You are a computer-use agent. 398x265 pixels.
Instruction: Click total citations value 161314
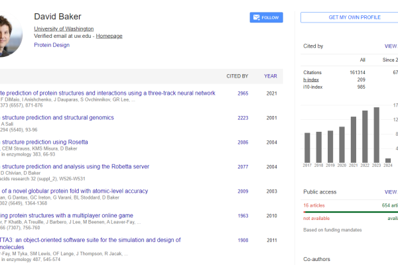tap(358, 72)
